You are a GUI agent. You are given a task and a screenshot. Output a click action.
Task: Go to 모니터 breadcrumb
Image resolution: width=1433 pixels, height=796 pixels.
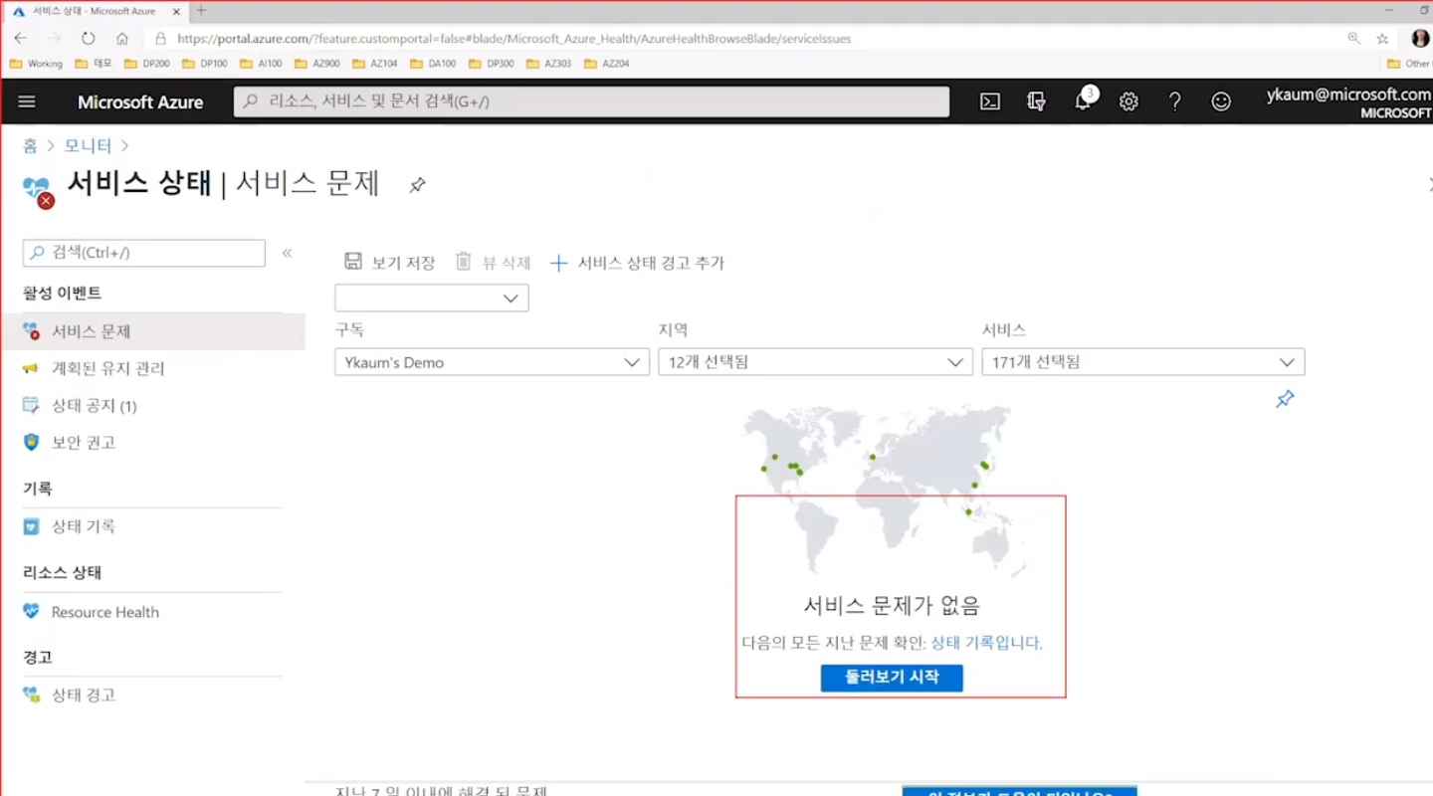click(88, 145)
